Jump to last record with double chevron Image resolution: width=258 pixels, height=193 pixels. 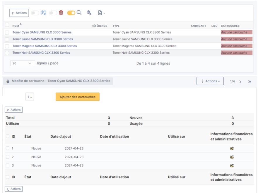coord(250,82)
